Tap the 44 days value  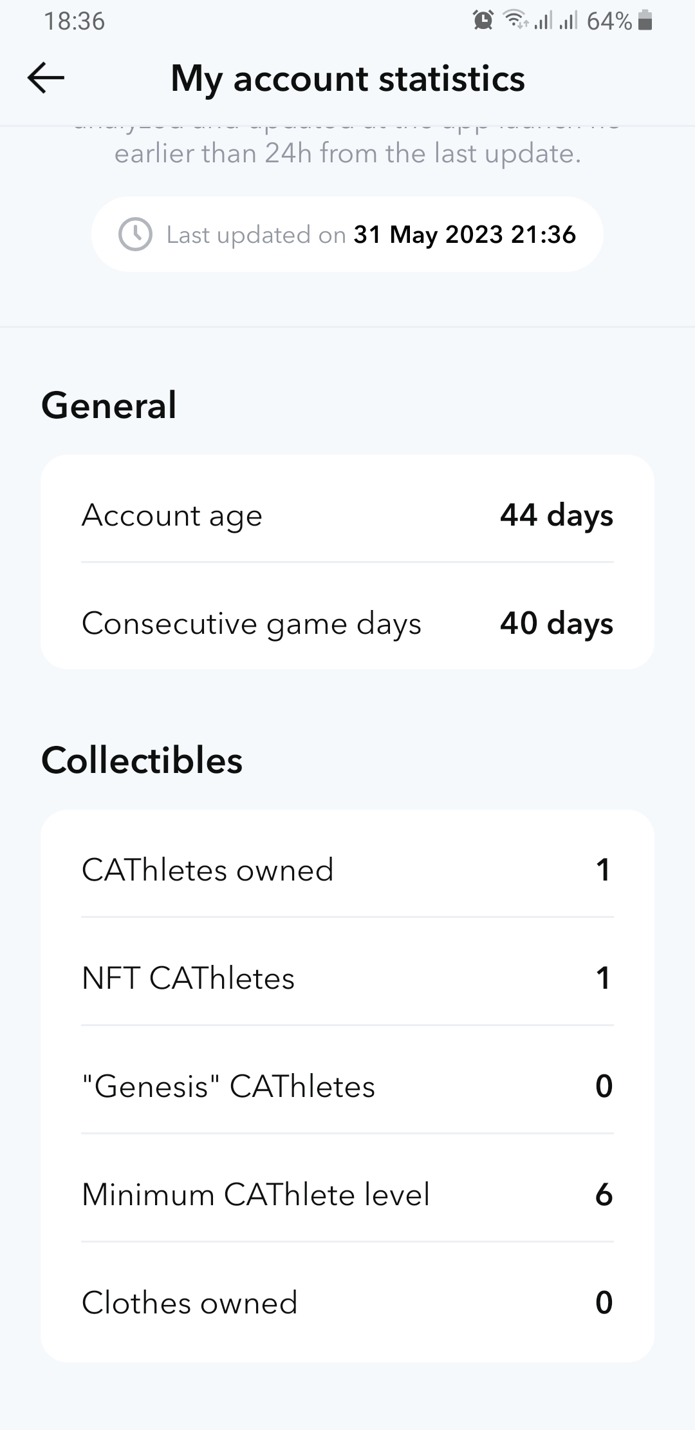557,515
